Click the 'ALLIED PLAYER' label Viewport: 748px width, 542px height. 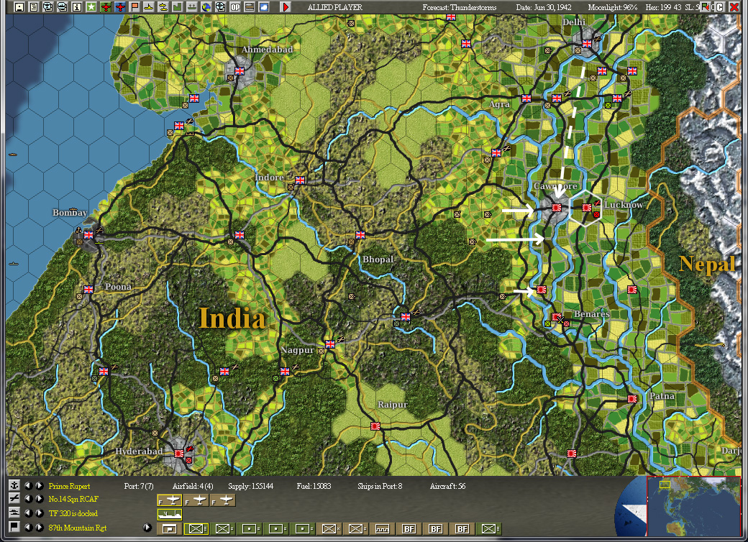[x=335, y=8]
